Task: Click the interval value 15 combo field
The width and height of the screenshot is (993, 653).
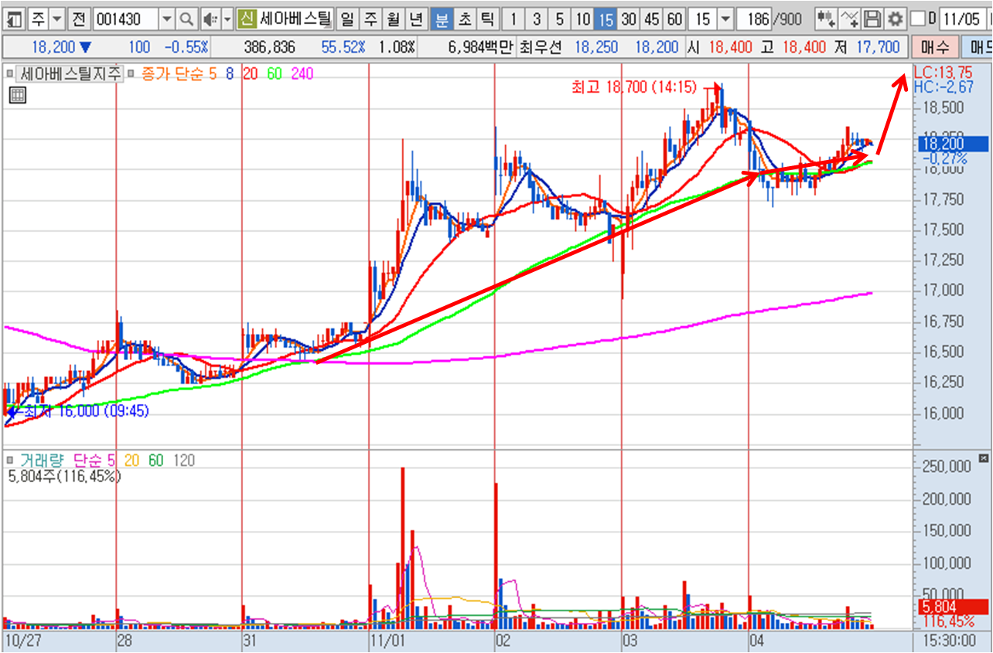Action: coord(703,18)
